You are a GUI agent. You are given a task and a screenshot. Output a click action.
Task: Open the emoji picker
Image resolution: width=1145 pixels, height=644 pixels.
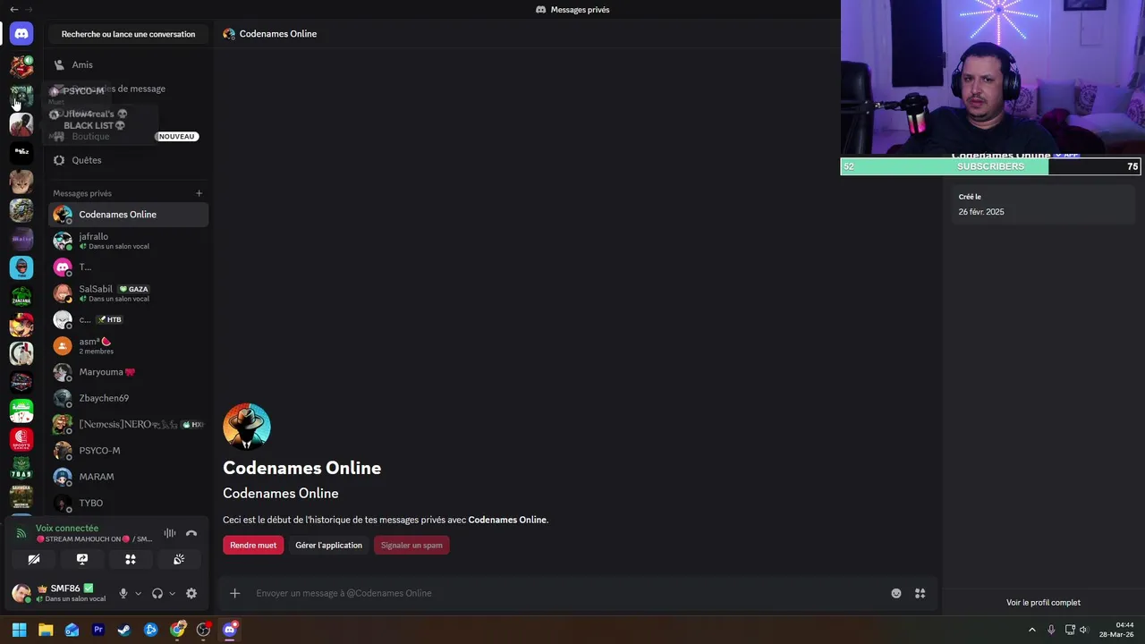(x=896, y=593)
